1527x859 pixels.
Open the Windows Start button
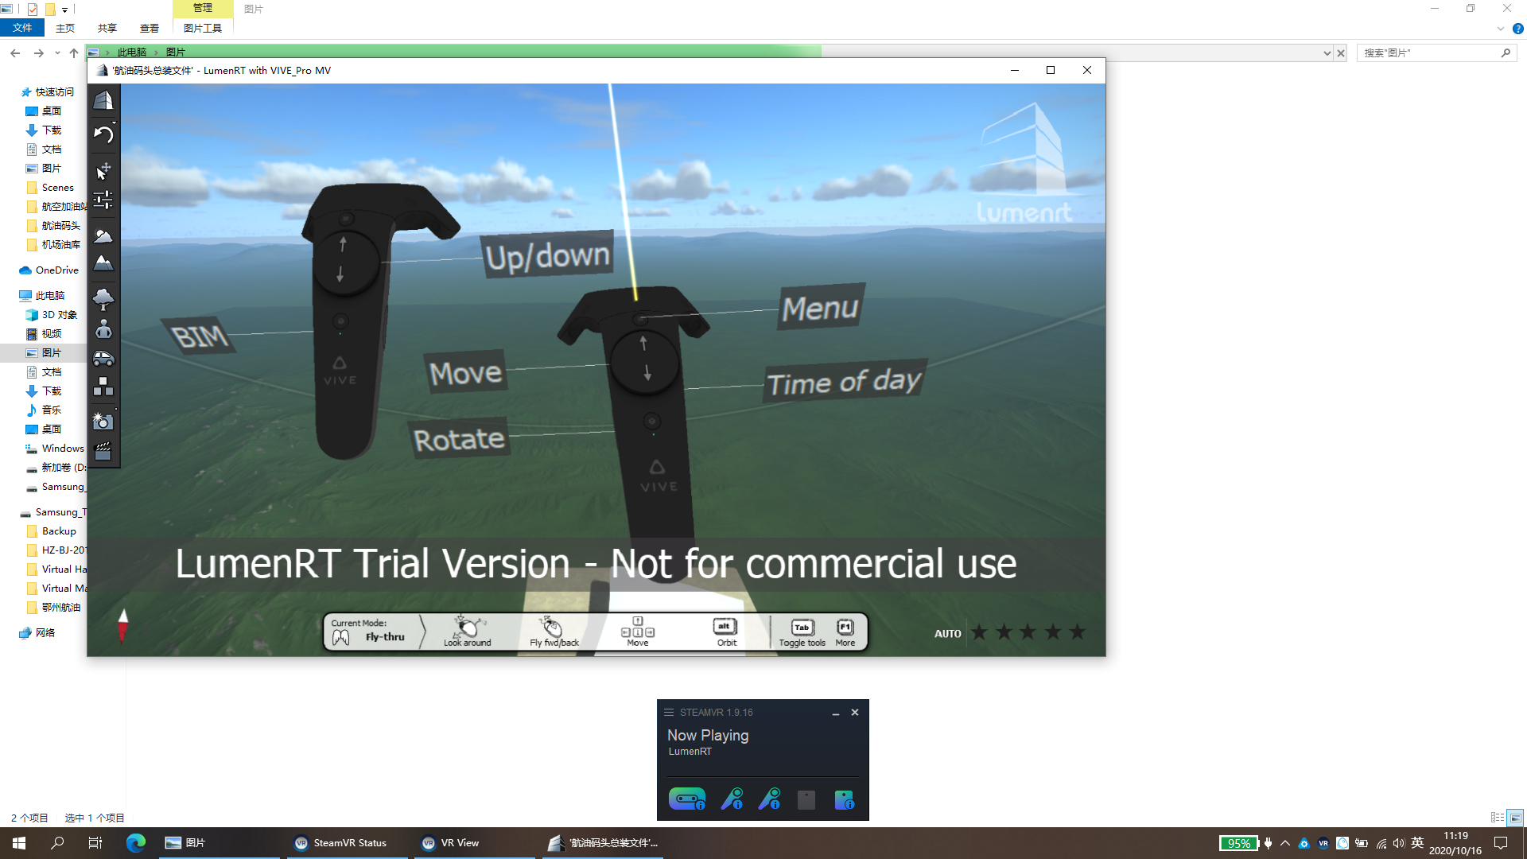point(19,843)
